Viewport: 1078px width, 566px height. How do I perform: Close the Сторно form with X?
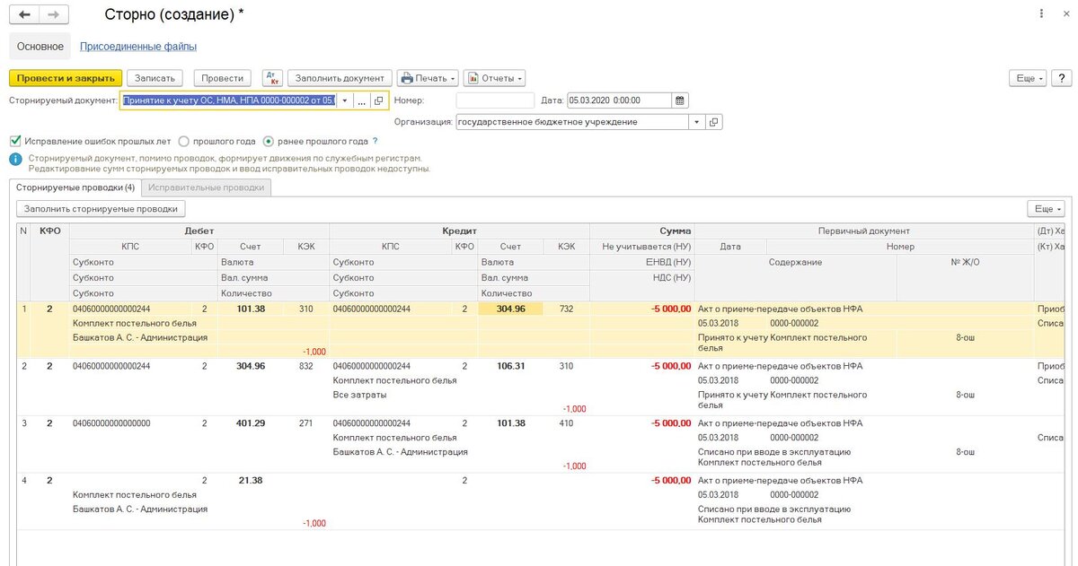[x=1065, y=14]
